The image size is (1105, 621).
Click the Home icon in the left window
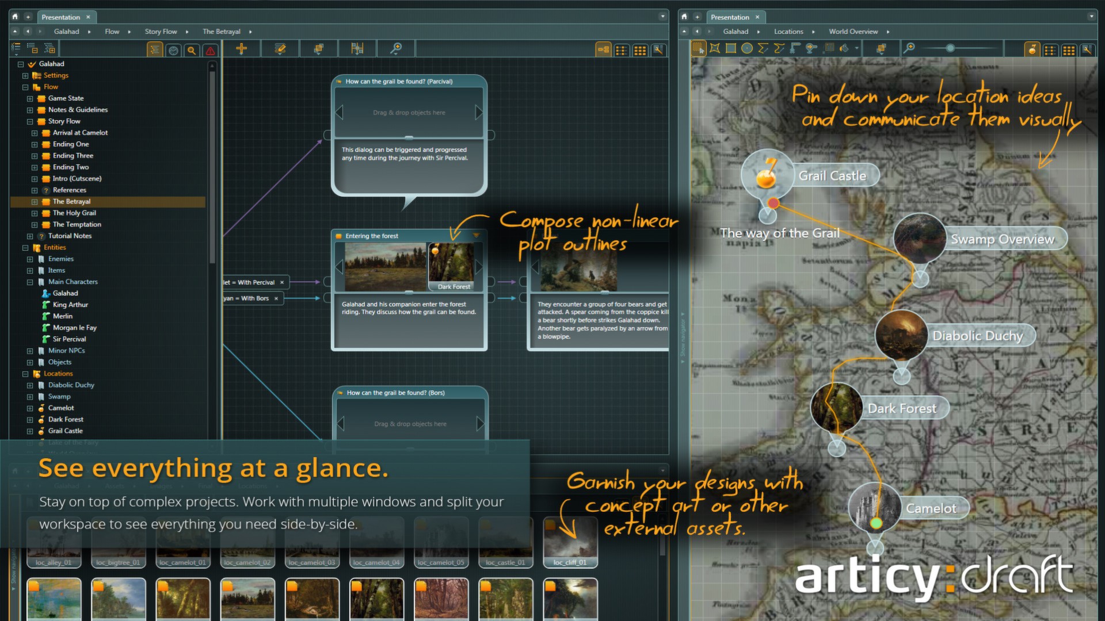click(15, 17)
